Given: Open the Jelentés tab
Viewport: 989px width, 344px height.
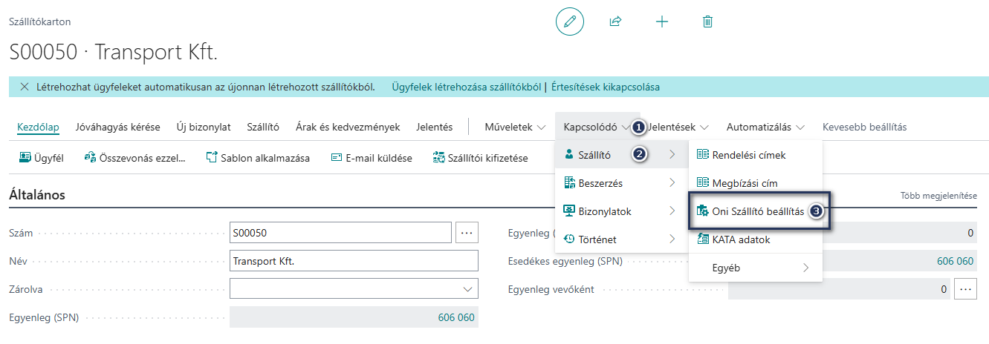Looking at the screenshot, I should (x=435, y=127).
